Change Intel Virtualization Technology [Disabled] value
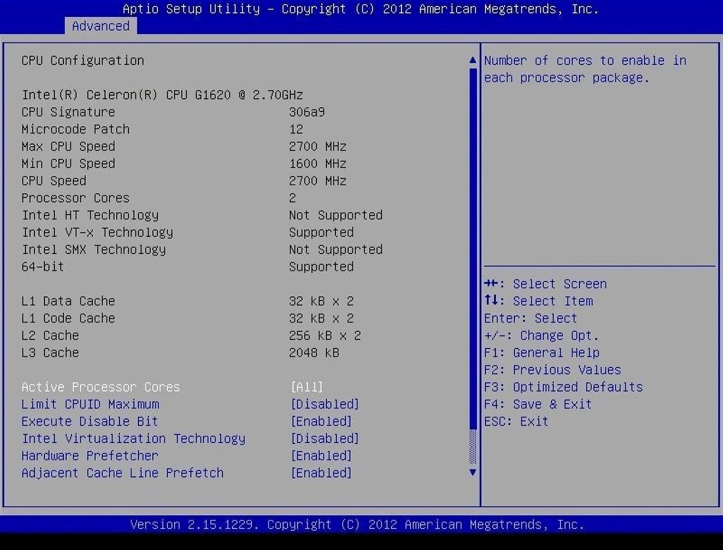Viewport: 723px width, 550px height. point(325,439)
